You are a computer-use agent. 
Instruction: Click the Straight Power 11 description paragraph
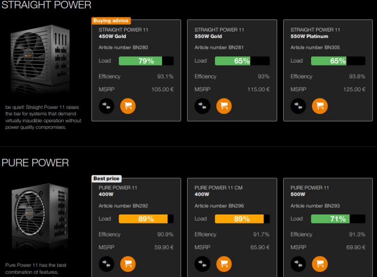click(43, 117)
